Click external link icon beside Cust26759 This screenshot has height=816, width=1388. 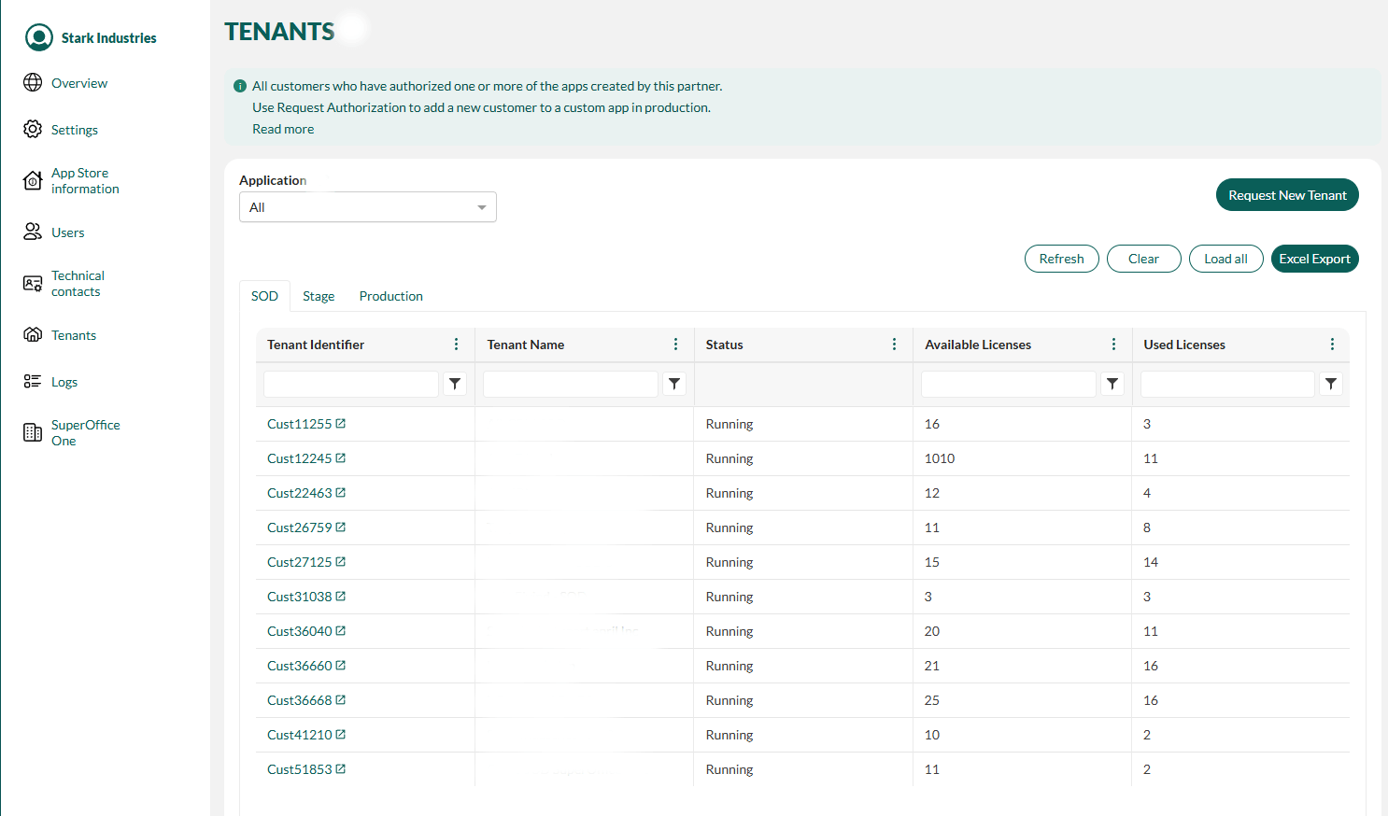point(341,528)
